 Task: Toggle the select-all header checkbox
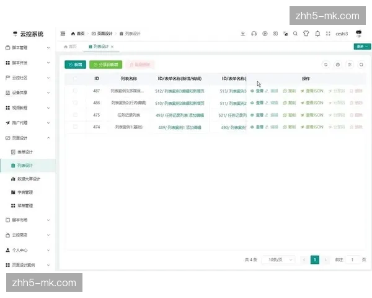tap(75, 78)
